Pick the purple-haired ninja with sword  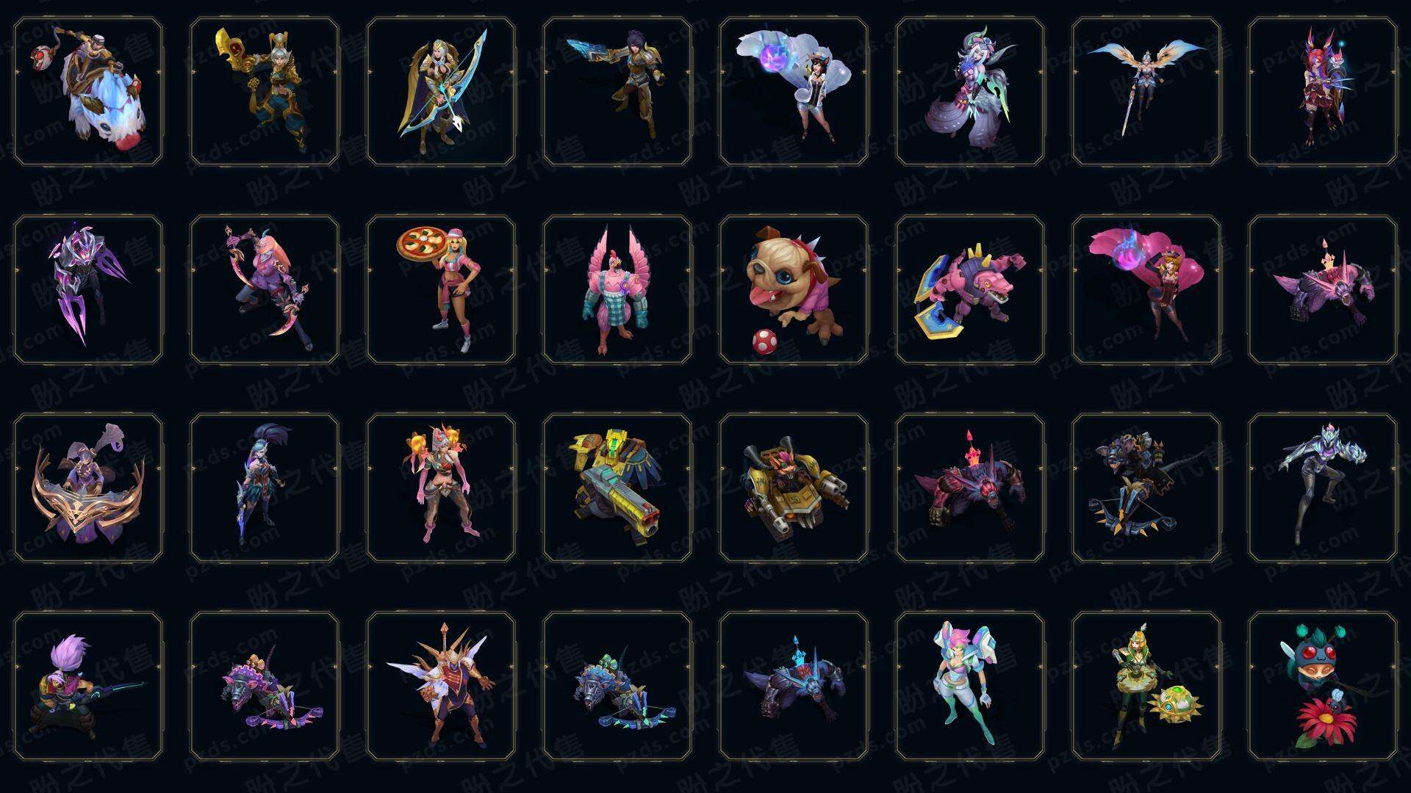(88, 686)
